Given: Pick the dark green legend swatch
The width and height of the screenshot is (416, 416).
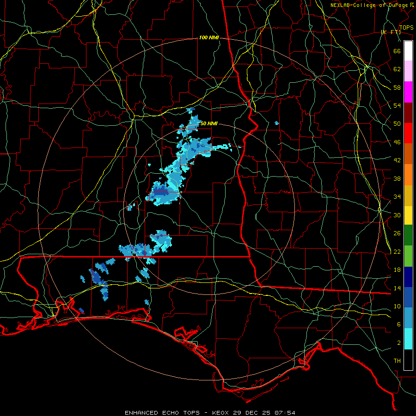Looking at the screenshot, I should [408, 235].
